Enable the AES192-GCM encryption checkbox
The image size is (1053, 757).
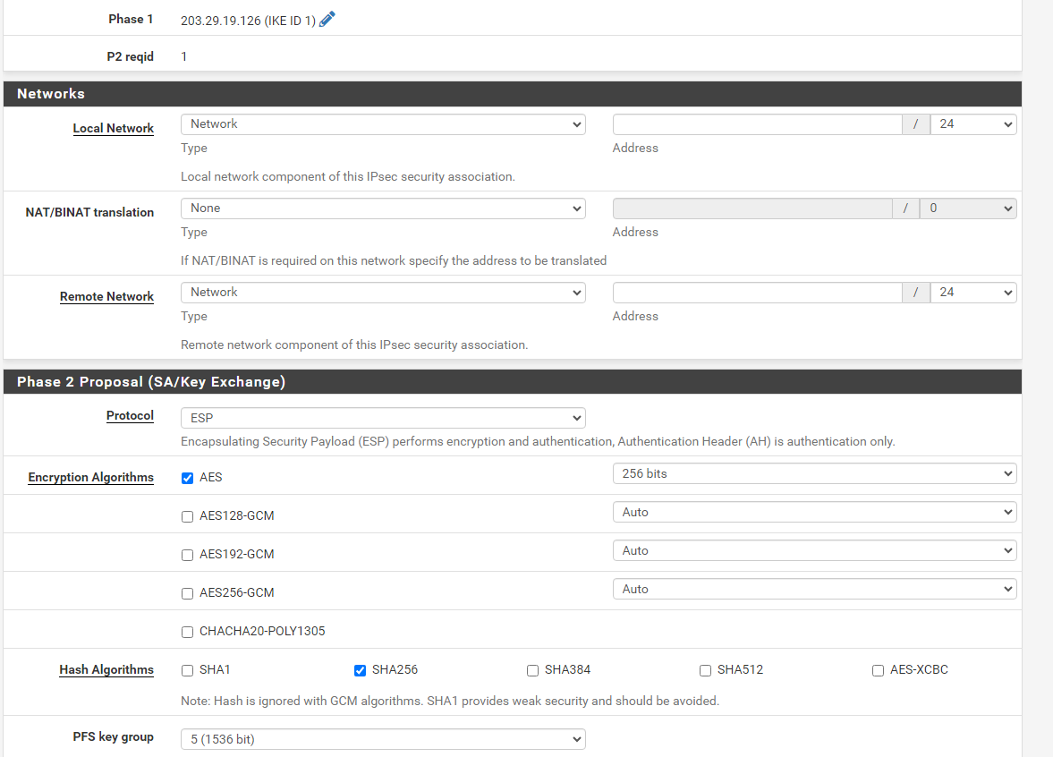(x=187, y=555)
